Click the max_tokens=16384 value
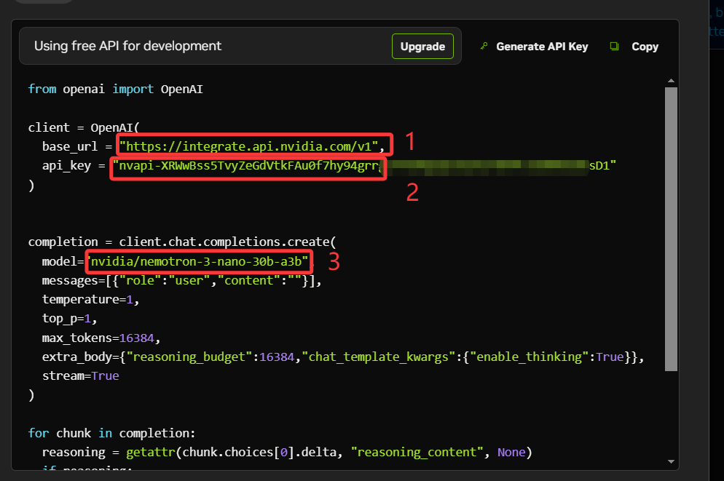 point(136,338)
